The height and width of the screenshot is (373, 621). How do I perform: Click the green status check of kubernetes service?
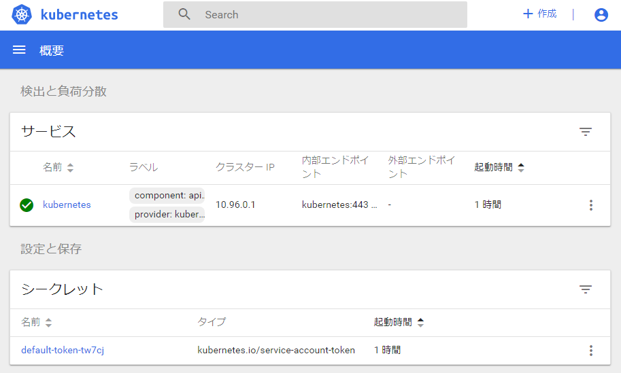pos(27,205)
